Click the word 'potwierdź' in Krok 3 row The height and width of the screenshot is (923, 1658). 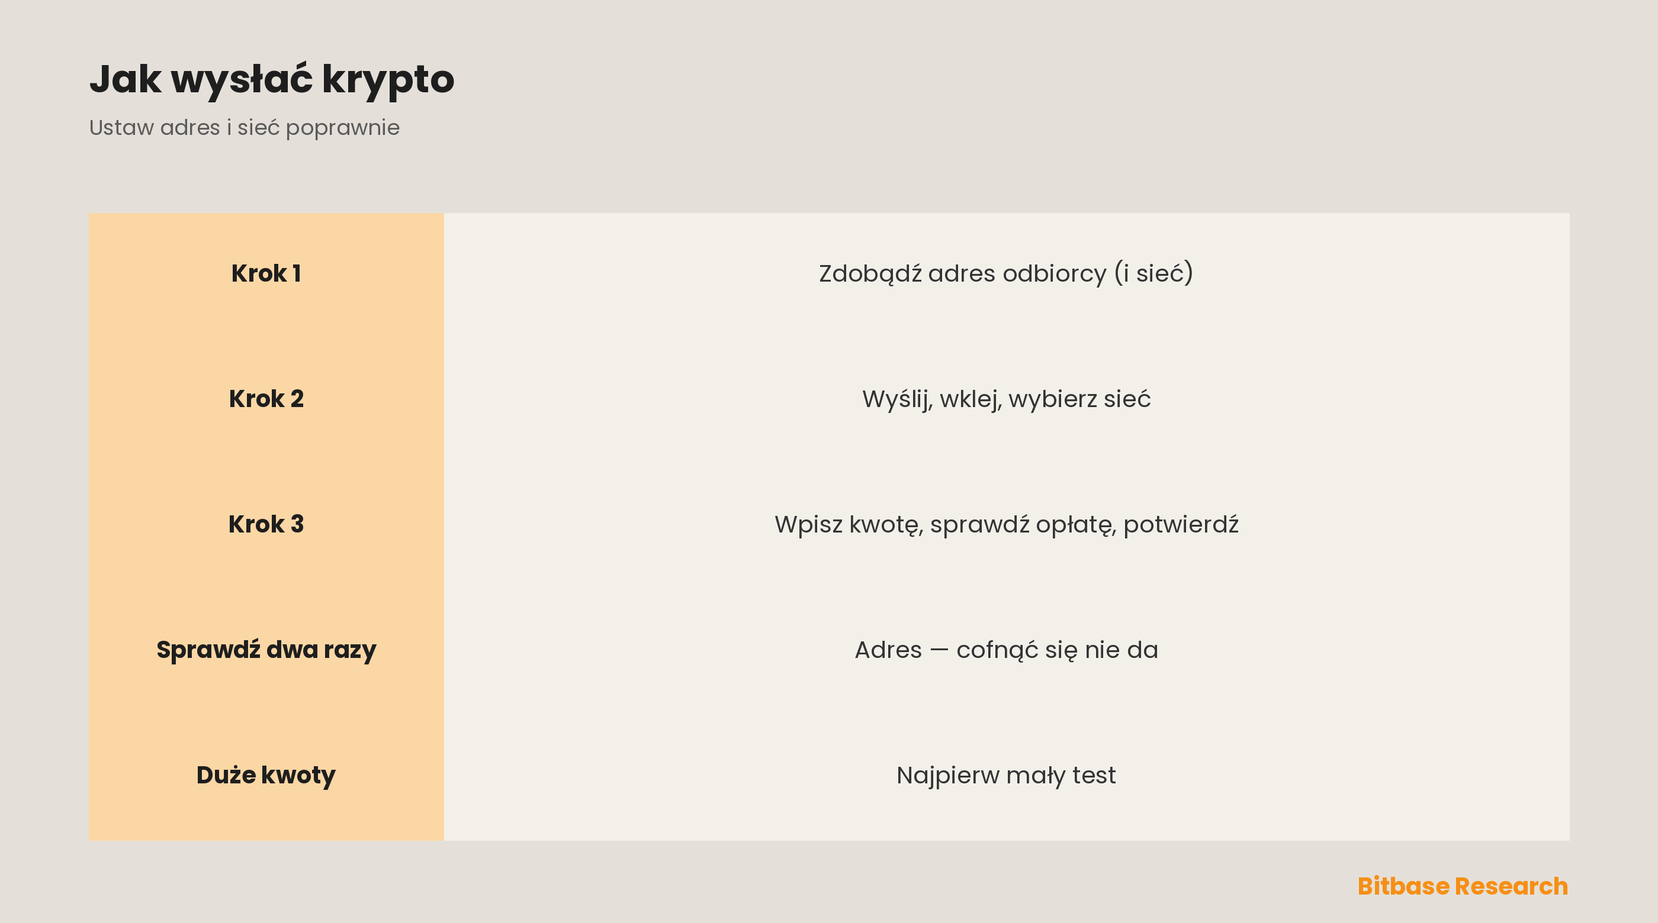pyautogui.click(x=1181, y=525)
